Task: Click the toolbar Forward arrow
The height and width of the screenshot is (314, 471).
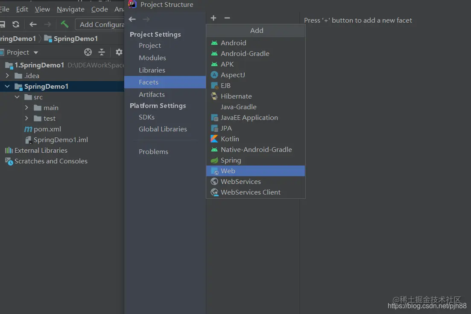Action: [47, 24]
